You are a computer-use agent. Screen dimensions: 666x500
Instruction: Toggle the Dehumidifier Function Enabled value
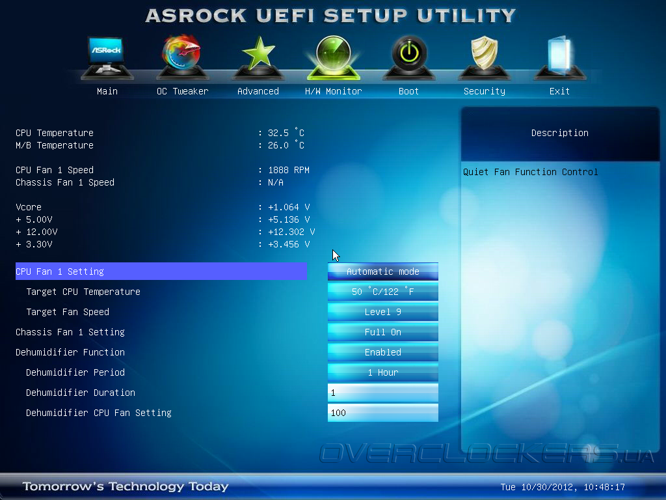[382, 352]
